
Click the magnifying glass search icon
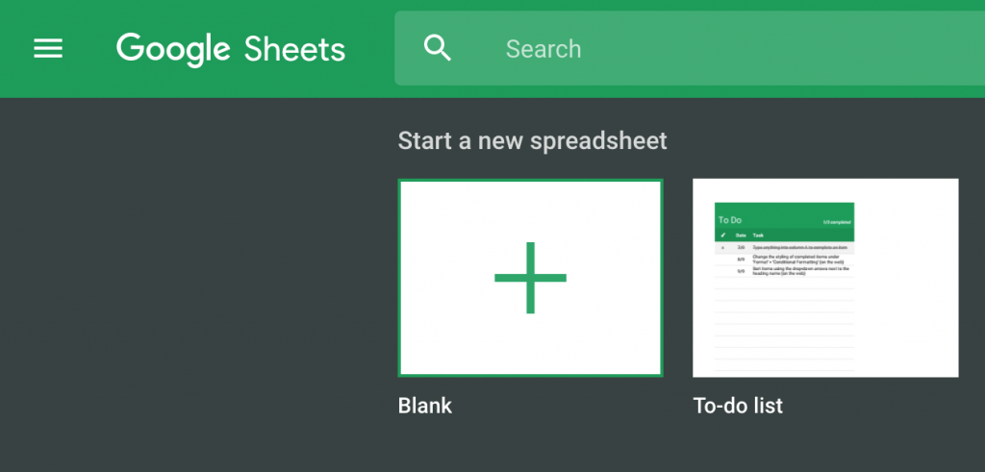pyautogui.click(x=438, y=49)
